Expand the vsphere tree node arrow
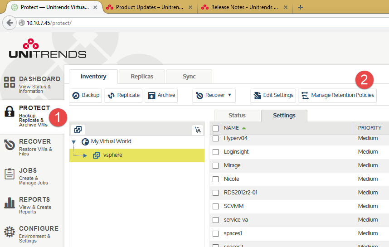This screenshot has height=247, width=389. pos(85,155)
